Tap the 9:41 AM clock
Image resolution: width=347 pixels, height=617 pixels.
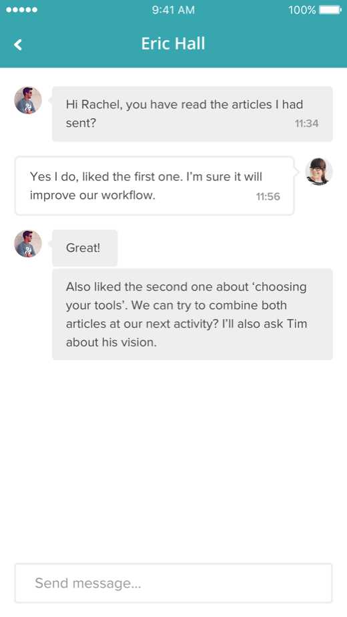point(173,10)
